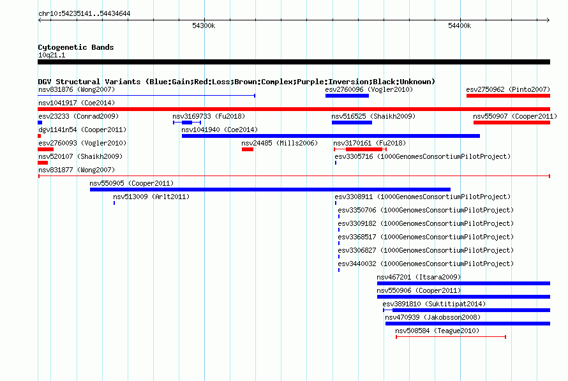Click the esv2750962 (Pinto2007) label
The height and width of the screenshot is (381, 568).
pyautogui.click(x=508, y=89)
